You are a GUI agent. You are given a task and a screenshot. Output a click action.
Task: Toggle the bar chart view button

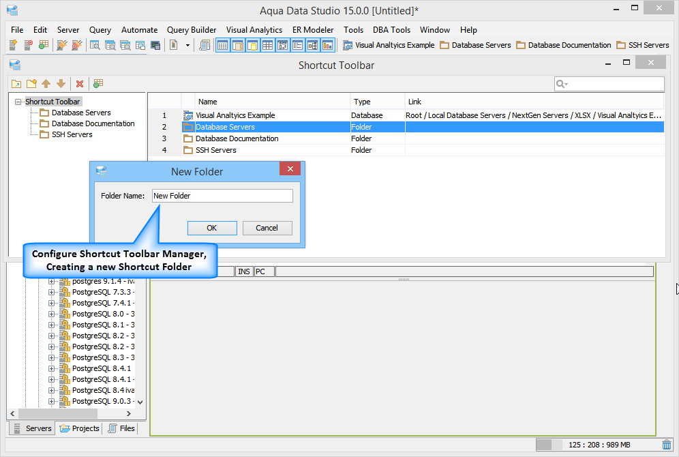coord(327,44)
